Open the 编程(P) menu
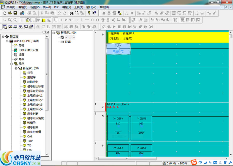Viewport: 233px width, 166px height. click(x=67, y=7)
